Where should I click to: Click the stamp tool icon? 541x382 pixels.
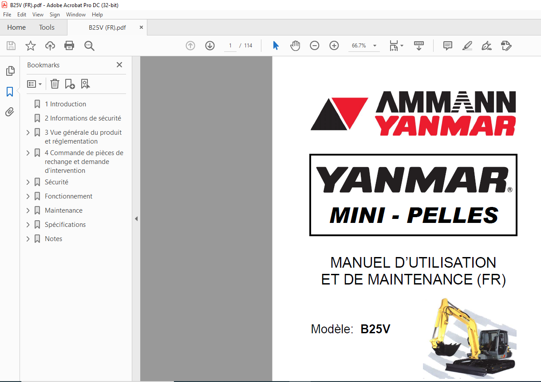[506, 46]
